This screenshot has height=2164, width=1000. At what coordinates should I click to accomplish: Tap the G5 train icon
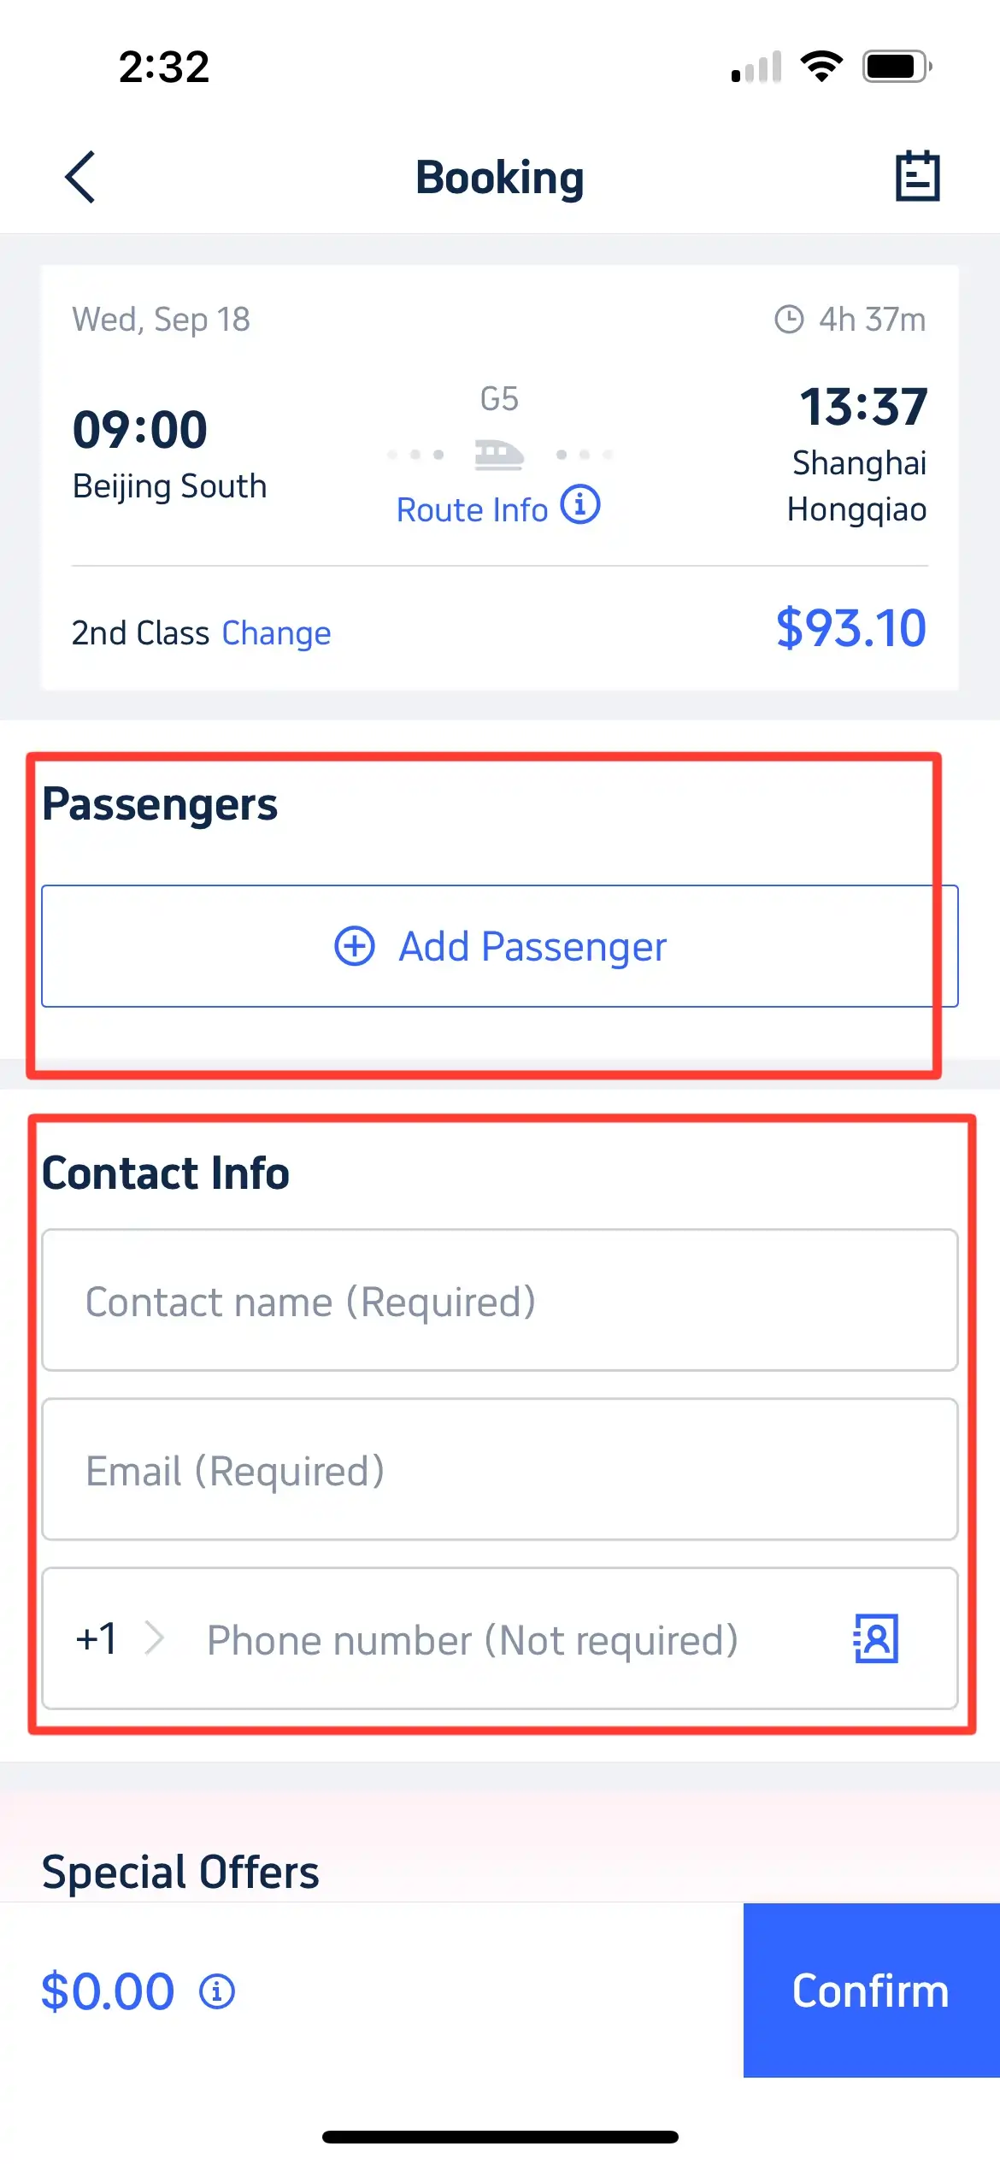[499, 454]
